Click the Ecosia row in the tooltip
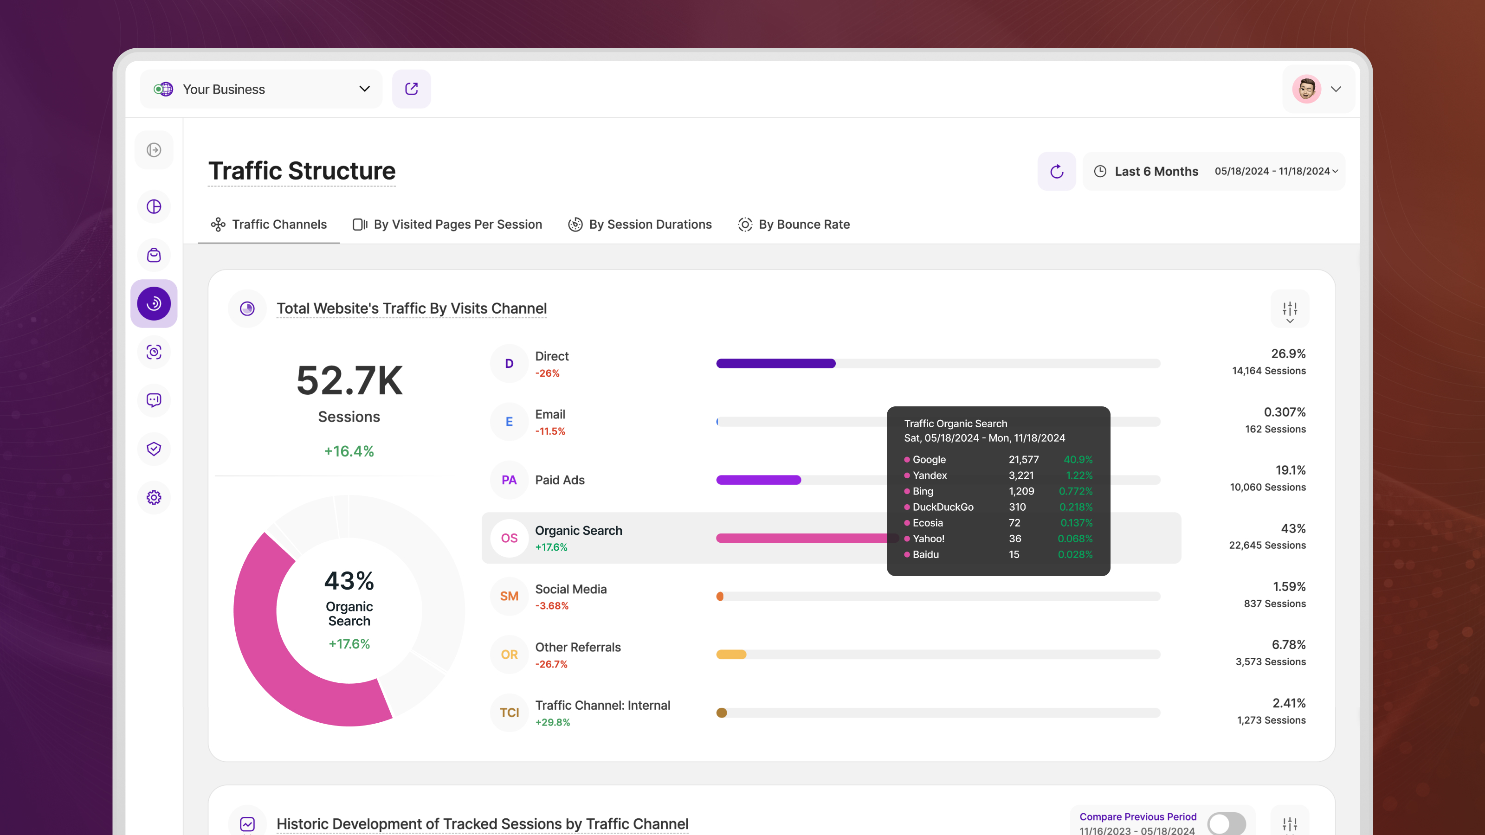The height and width of the screenshot is (835, 1485). (999, 523)
